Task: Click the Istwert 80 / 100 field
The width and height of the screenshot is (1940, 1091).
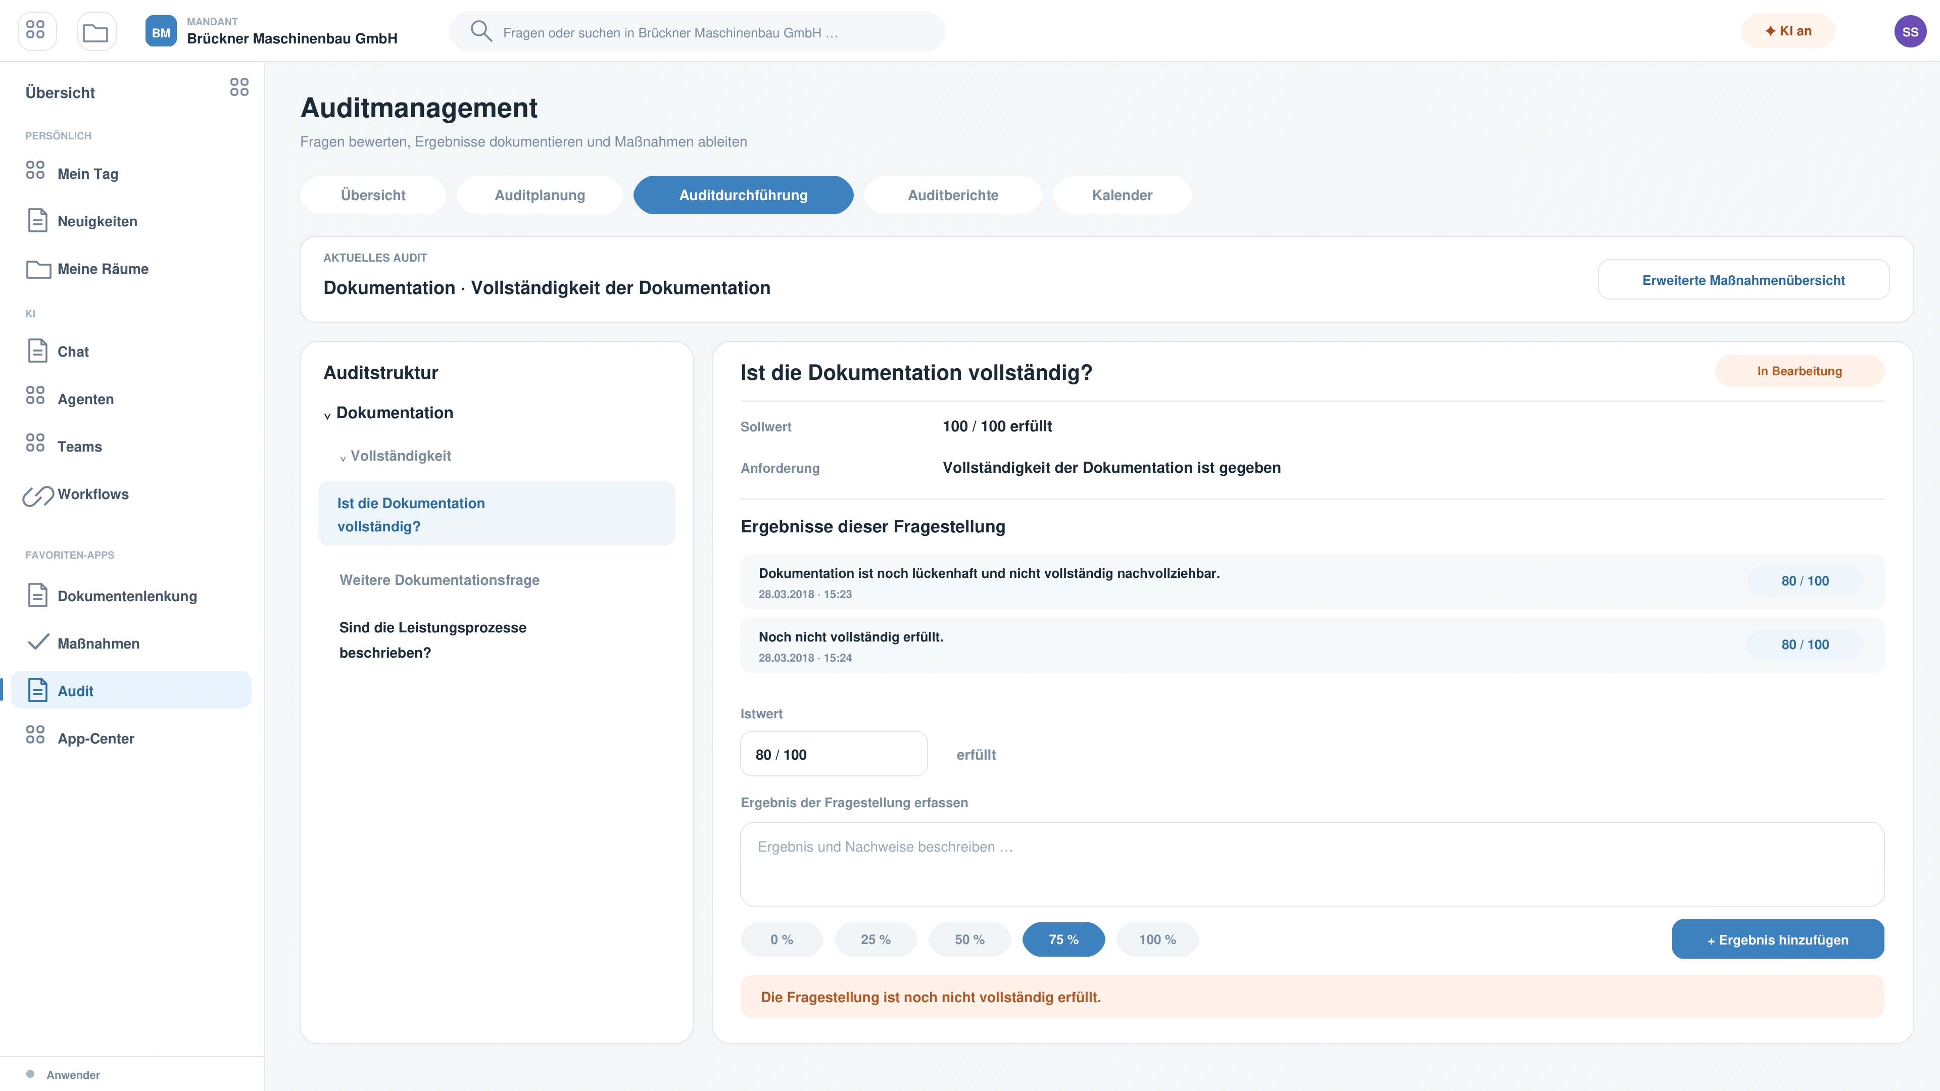Action: point(834,755)
